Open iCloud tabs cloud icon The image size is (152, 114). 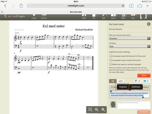click(140, 6)
